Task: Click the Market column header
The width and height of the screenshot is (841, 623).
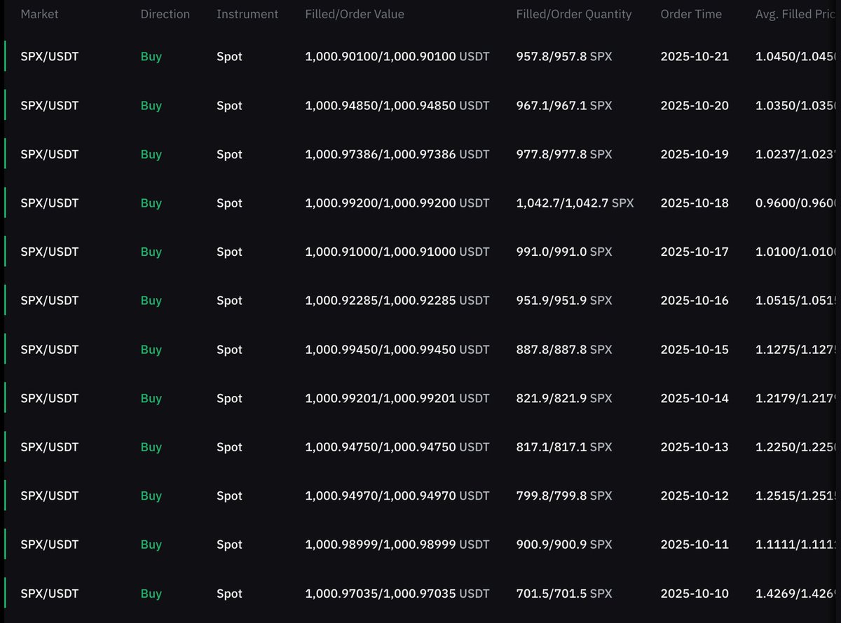Action: click(40, 14)
